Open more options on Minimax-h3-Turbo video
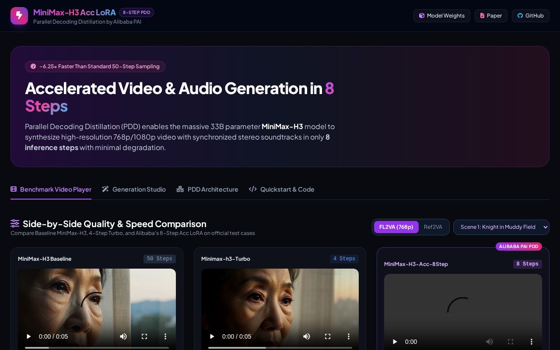 tap(349, 336)
